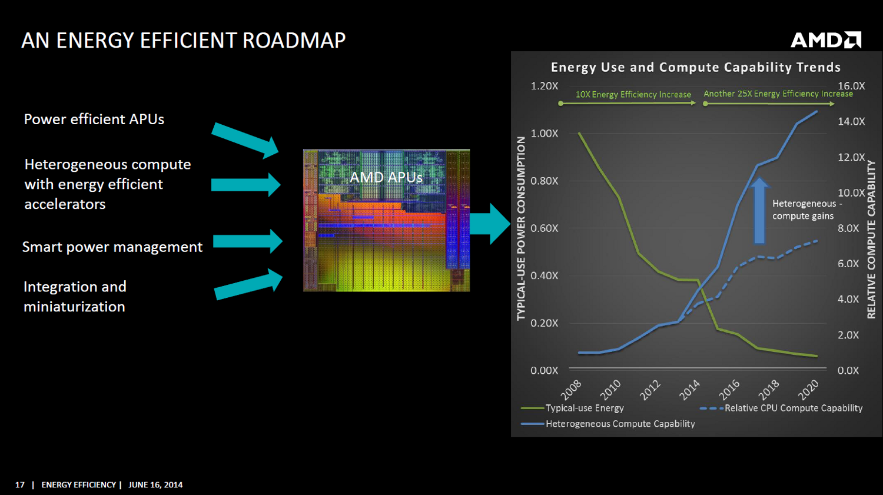The width and height of the screenshot is (883, 495).
Task: Click the AMD logo in top corner
Action: coord(826,40)
